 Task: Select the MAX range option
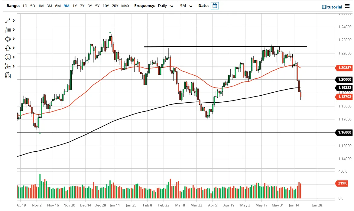click(x=125, y=6)
